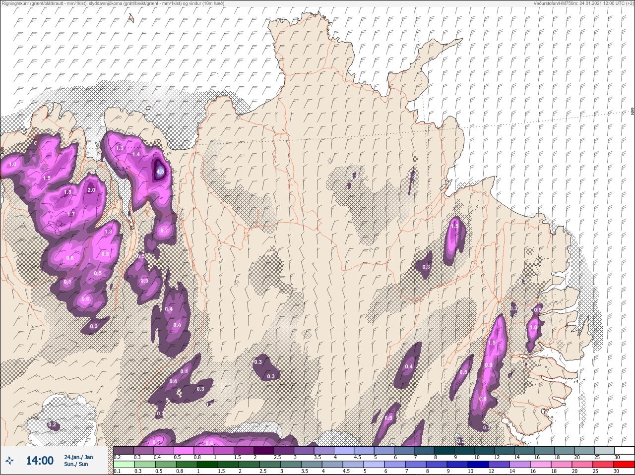The width and height of the screenshot is (635, 475).
Task: Click the small island off the northwest coast
Action: pos(131,18)
